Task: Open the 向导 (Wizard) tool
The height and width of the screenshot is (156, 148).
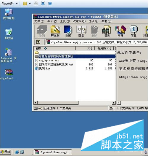Action: 120,31
